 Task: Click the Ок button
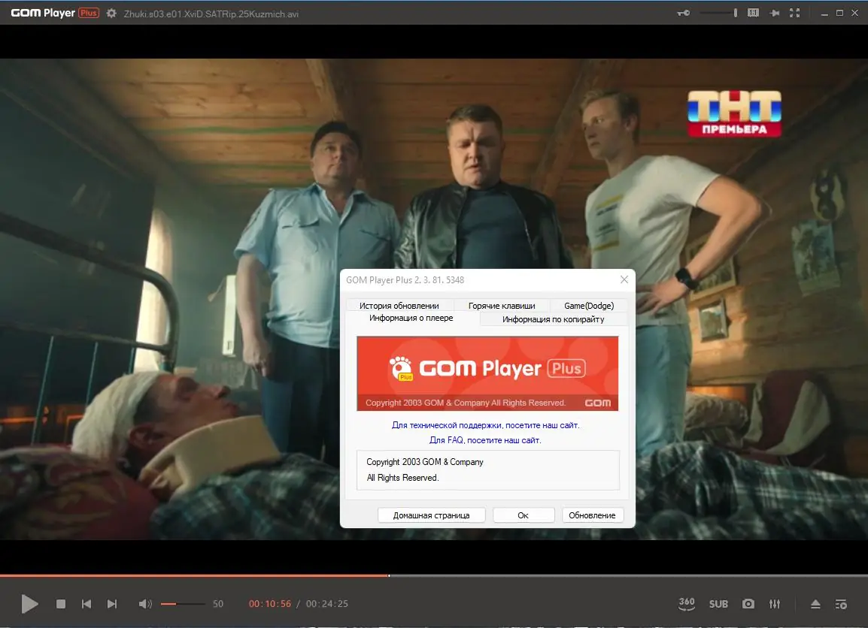coord(524,515)
